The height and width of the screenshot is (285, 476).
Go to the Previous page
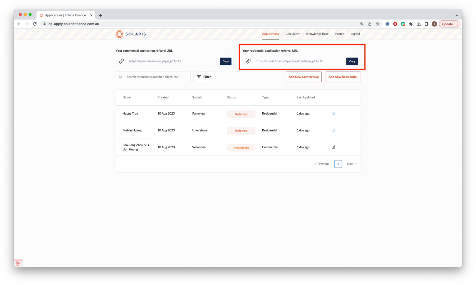coord(322,164)
